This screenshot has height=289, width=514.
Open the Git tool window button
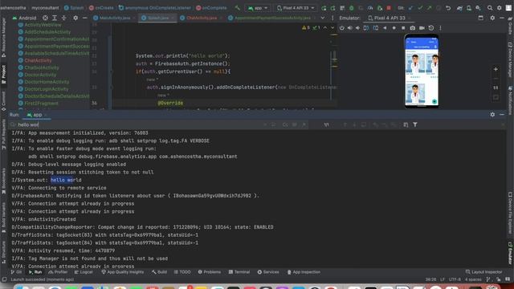16,272
